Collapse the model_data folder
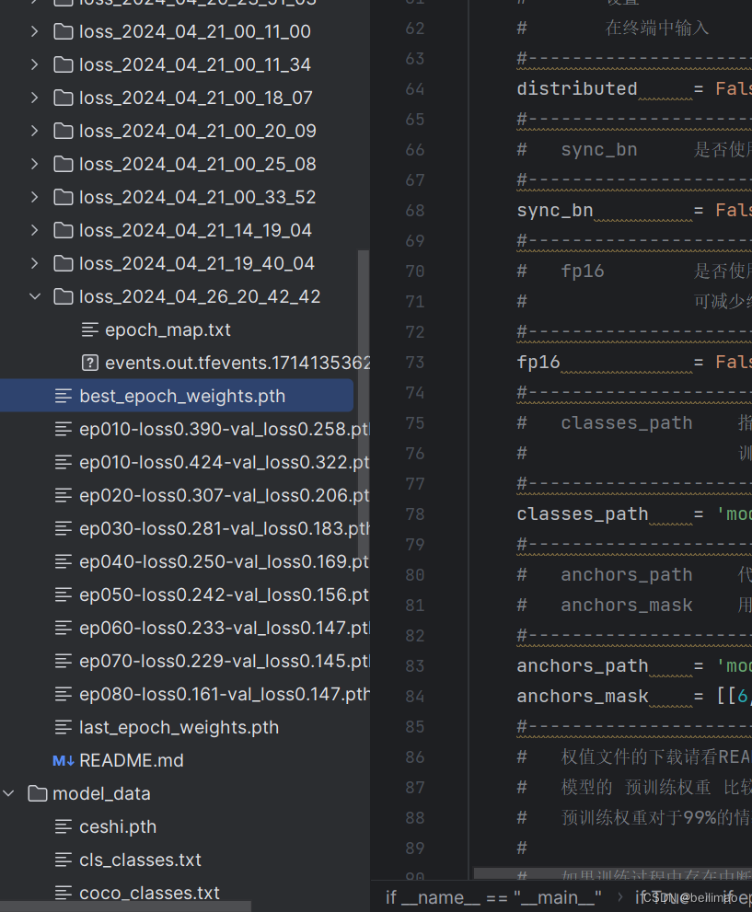The height and width of the screenshot is (912, 752). coord(9,793)
